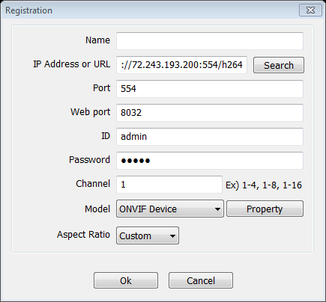The image size is (326, 302).
Task: Click the Aspect Ratio dropdown arrow
Action: click(x=172, y=235)
